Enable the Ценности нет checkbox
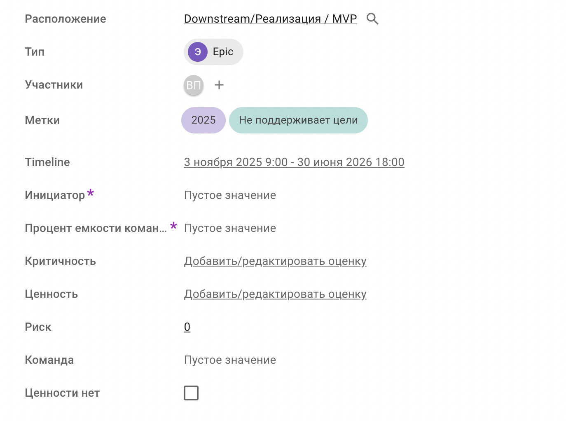 click(x=191, y=393)
